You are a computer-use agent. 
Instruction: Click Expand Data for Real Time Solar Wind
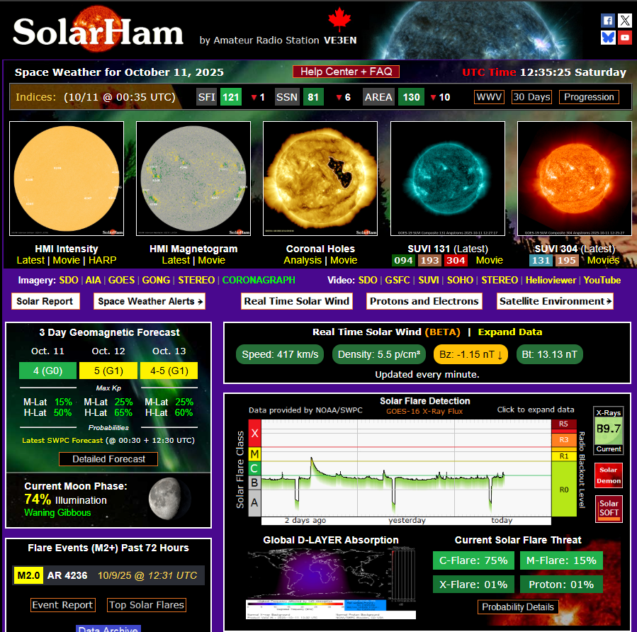coord(509,332)
